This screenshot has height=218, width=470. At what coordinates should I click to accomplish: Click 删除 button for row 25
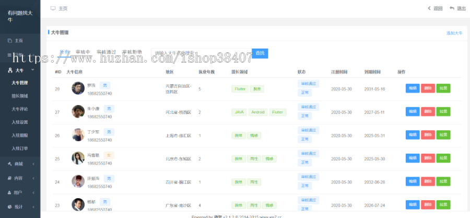tap(428, 158)
